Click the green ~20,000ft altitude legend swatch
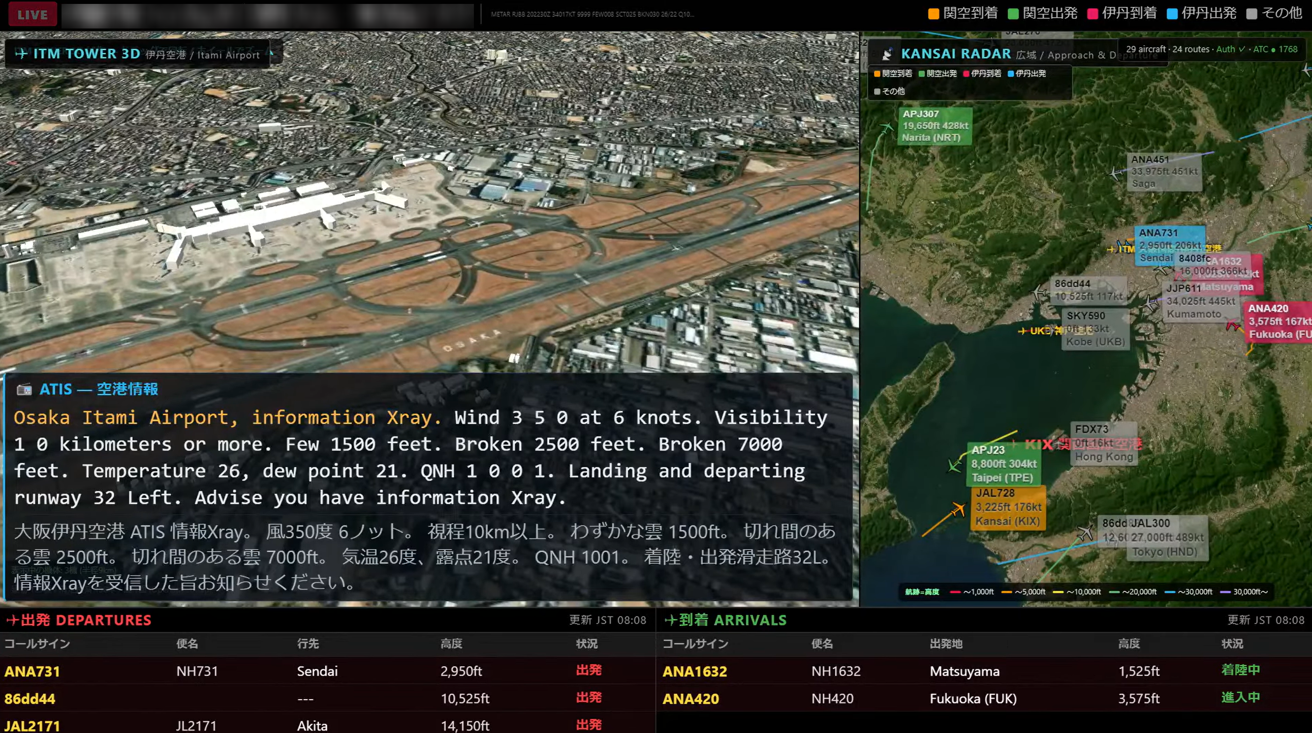Viewport: 1312px width, 733px height. tap(1114, 591)
